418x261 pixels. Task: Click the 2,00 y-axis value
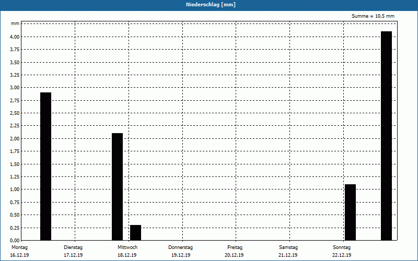tap(15, 138)
